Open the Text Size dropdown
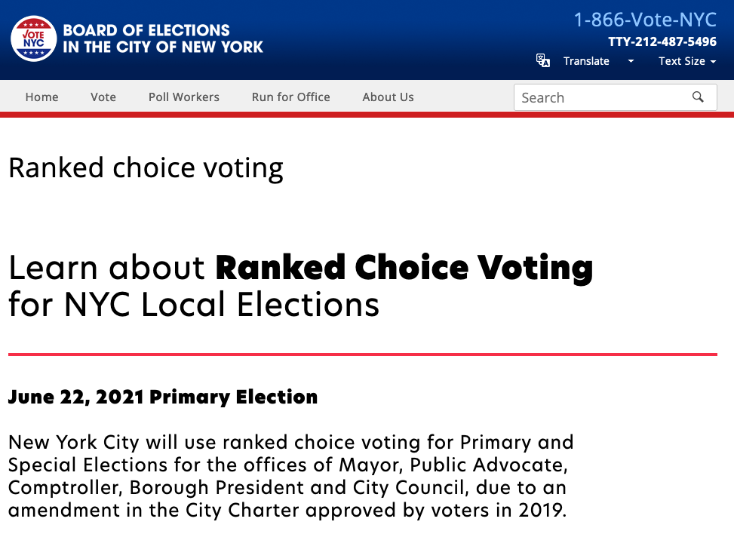The image size is (734, 534). pyautogui.click(x=687, y=61)
